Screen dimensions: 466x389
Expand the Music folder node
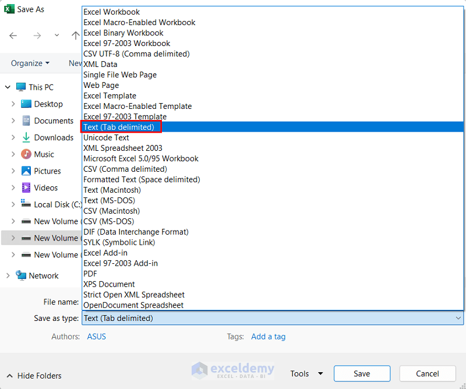[x=13, y=154]
